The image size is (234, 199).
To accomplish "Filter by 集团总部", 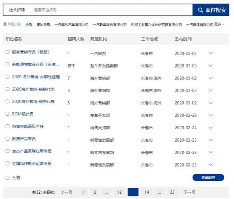I will (43, 24).
